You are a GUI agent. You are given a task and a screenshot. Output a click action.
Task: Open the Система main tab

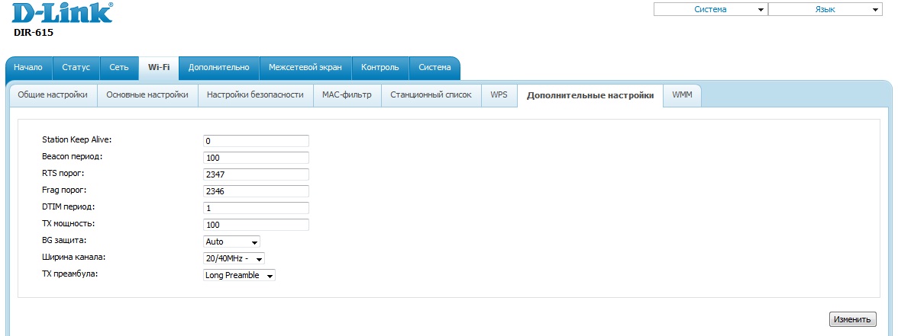(434, 67)
